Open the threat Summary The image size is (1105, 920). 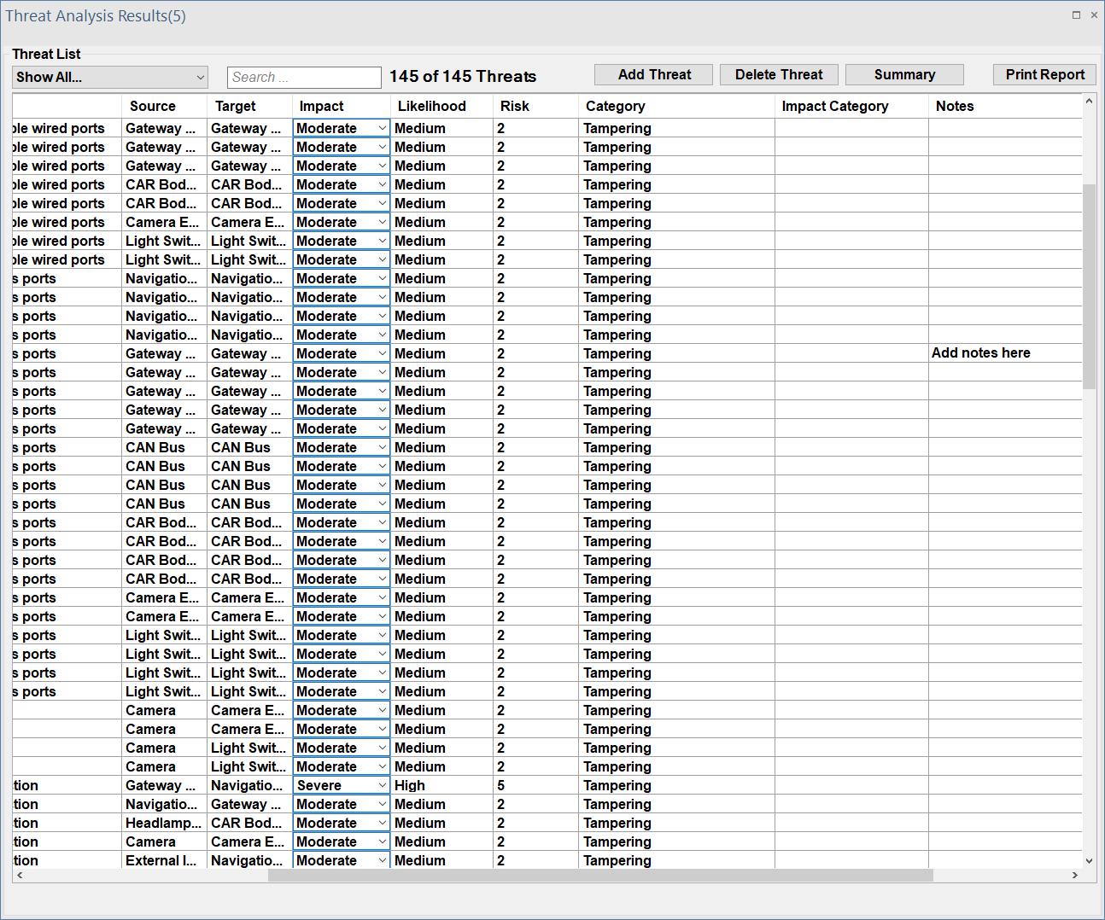[x=904, y=75]
